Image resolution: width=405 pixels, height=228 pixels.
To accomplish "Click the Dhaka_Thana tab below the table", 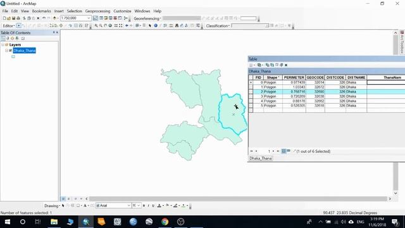I will click(x=261, y=158).
